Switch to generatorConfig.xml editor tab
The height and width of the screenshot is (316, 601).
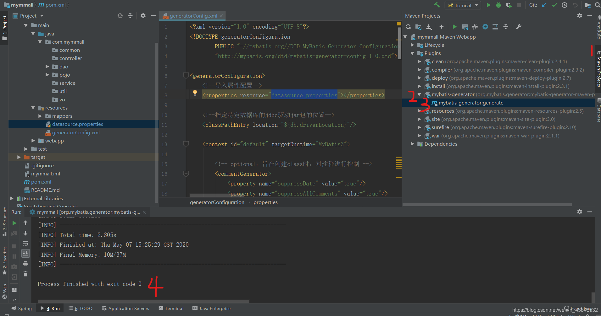tap(193, 16)
